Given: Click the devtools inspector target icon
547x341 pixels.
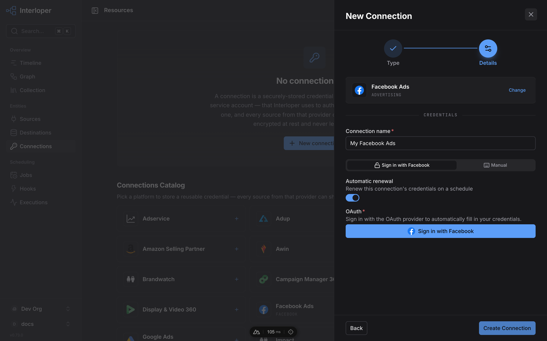Looking at the screenshot, I should 291,332.
